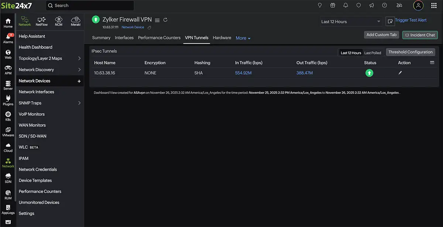Open the hamburger menu beside device name
This screenshot has height=227, width=443.
pyautogui.click(x=157, y=20)
